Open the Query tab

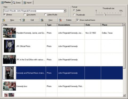(17, 3)
